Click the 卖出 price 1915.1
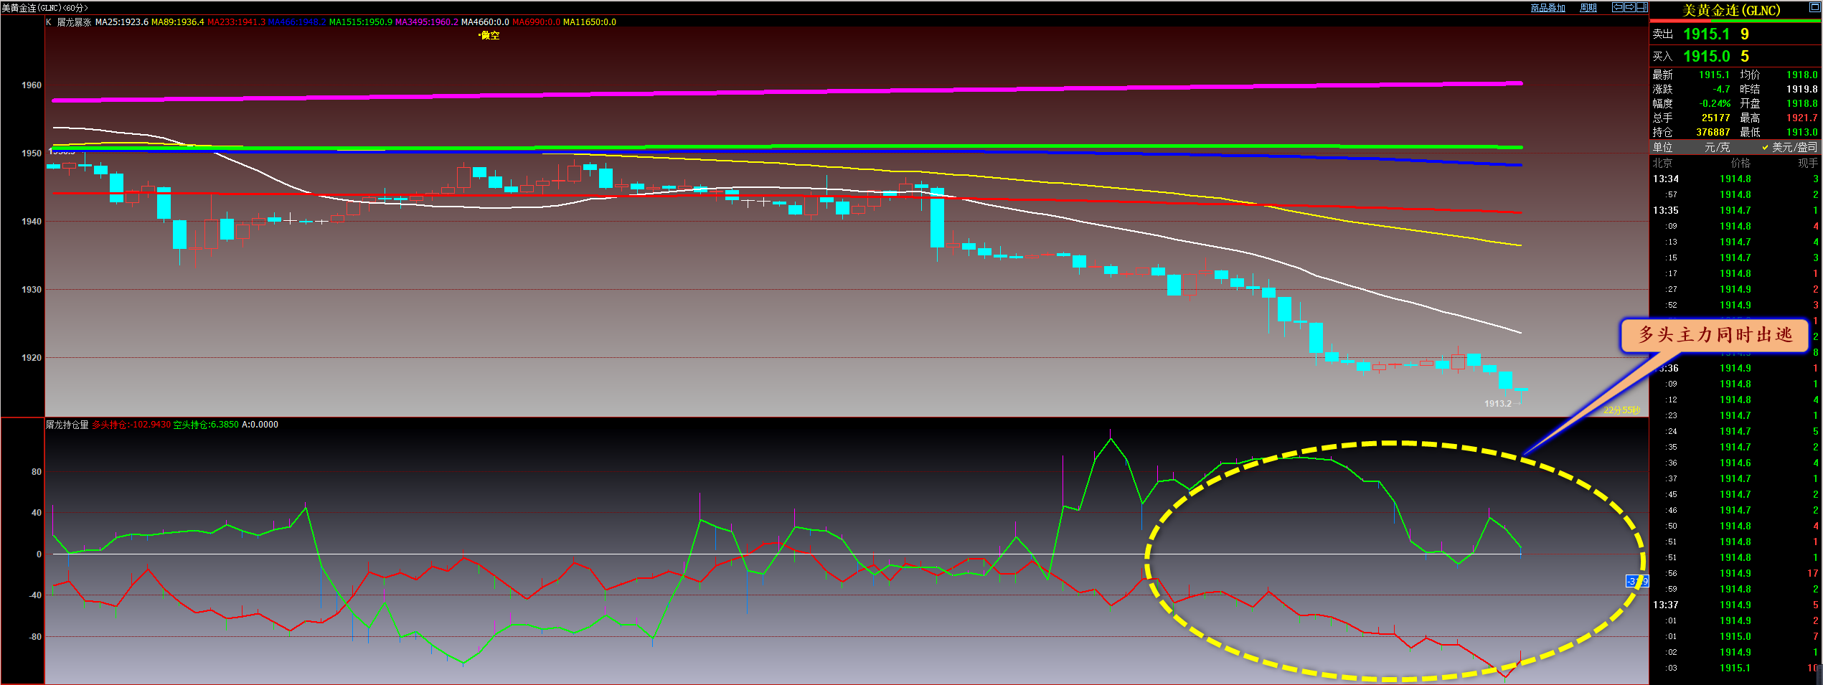Image resolution: width=1823 pixels, height=685 pixels. point(1706,34)
